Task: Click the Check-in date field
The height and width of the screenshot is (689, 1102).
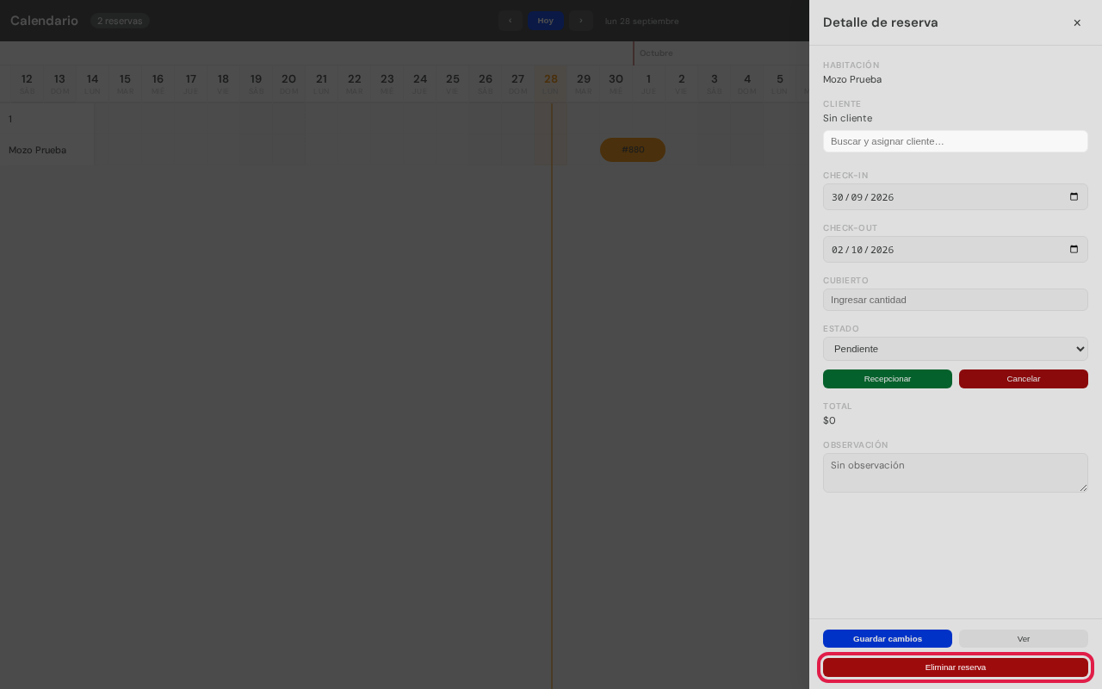Action: (x=956, y=196)
